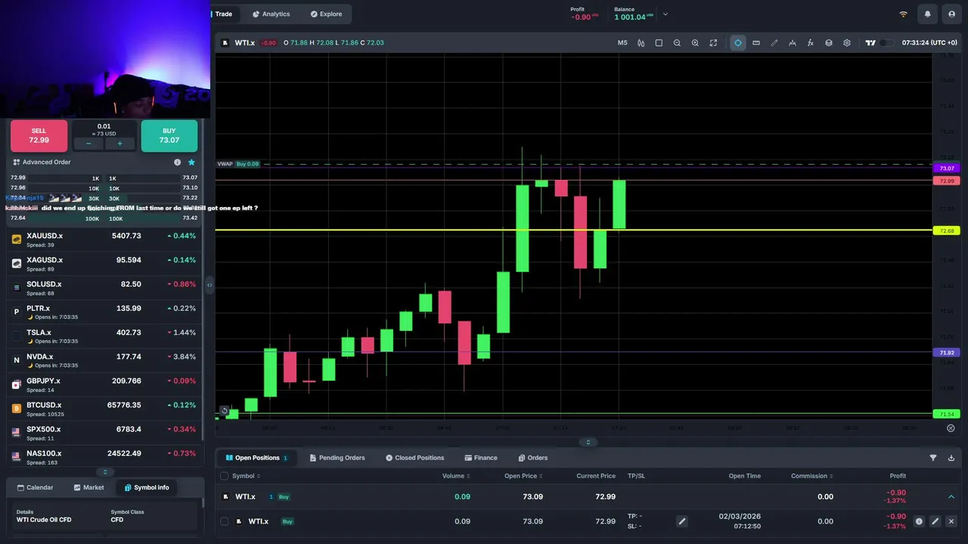Open the chart layers panel
Viewport: 968px width, 544px height.
[829, 43]
